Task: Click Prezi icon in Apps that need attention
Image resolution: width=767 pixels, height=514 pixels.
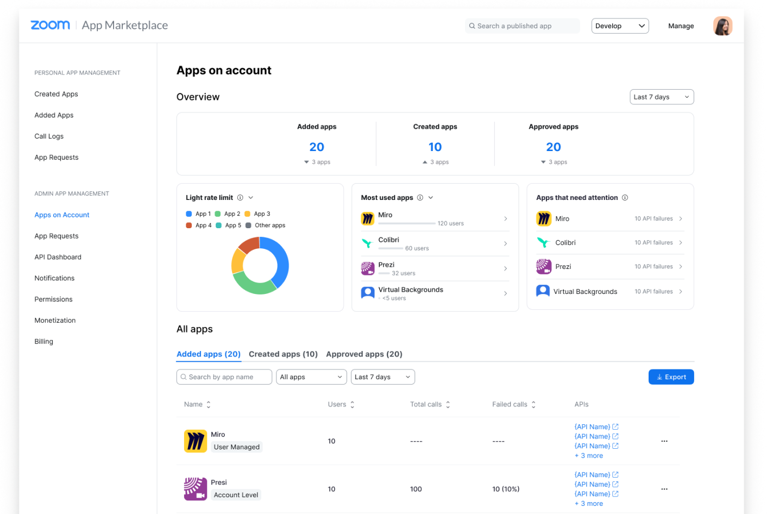Action: (544, 266)
